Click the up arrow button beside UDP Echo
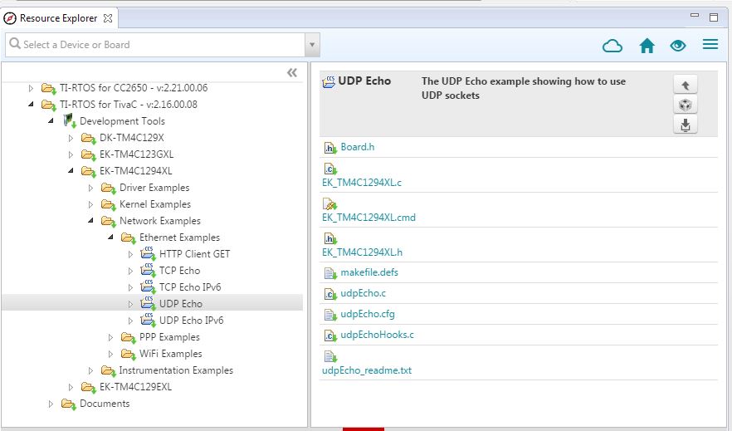Screen dimensions: 732x431 coord(686,85)
